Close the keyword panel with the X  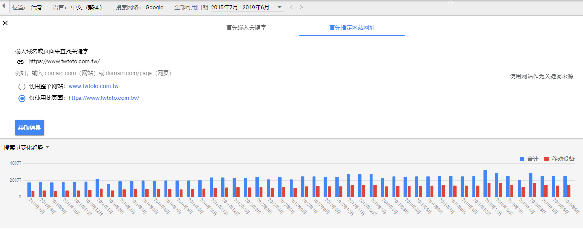pyautogui.click(x=5, y=23)
